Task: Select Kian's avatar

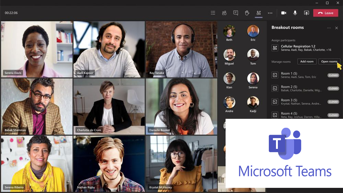Action: point(229,79)
